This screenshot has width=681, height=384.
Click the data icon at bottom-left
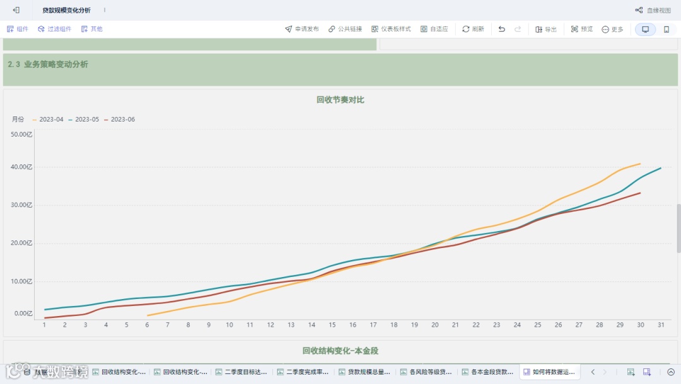click(x=27, y=372)
